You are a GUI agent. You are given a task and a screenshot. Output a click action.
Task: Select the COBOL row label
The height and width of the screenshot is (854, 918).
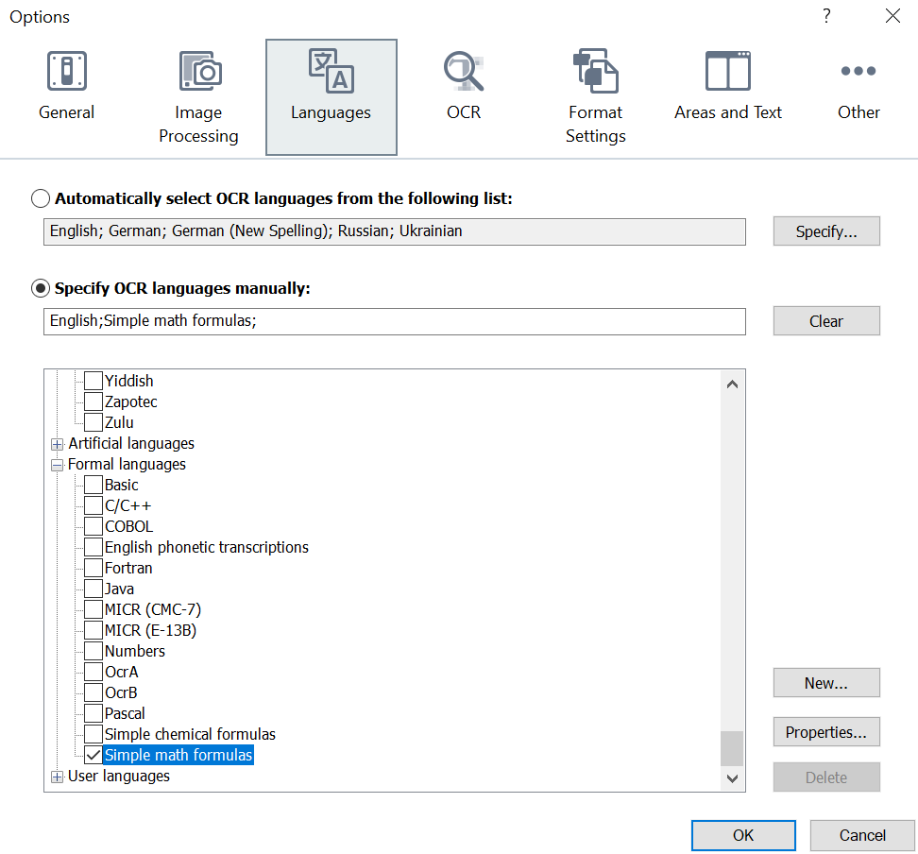tap(128, 526)
